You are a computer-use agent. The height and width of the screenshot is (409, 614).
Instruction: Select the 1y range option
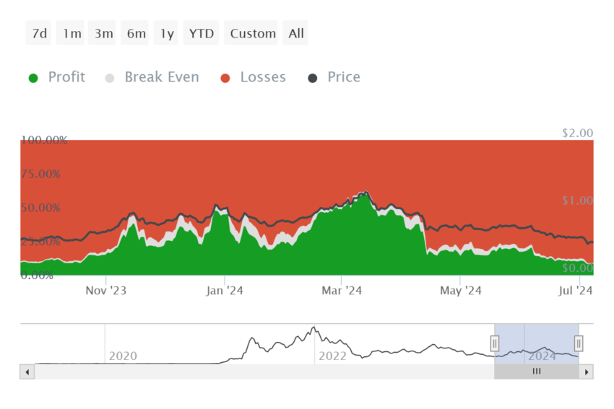point(165,33)
